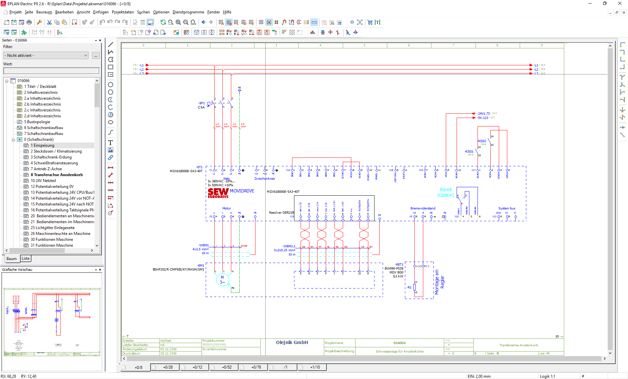This screenshot has width=628, height=379.
Task: Click the green refresh view icon
Action: [163, 22]
